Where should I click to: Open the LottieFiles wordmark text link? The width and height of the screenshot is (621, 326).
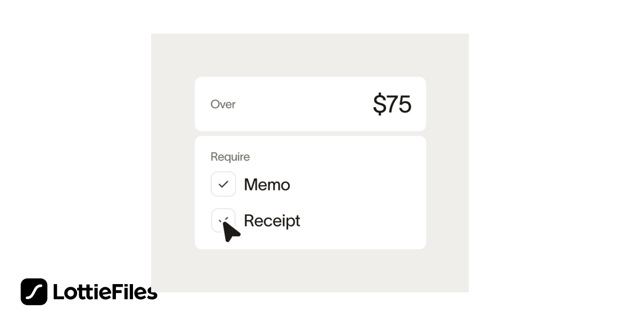(x=105, y=292)
